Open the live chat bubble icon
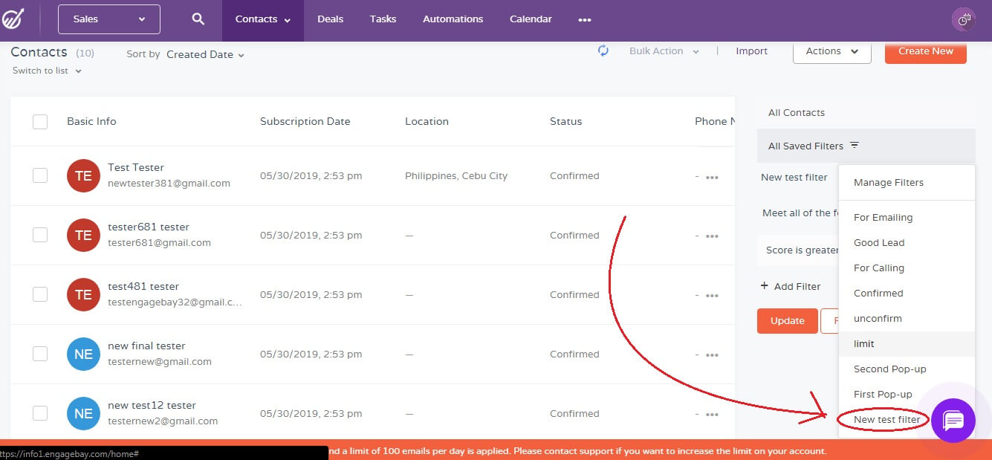 pos(953,421)
